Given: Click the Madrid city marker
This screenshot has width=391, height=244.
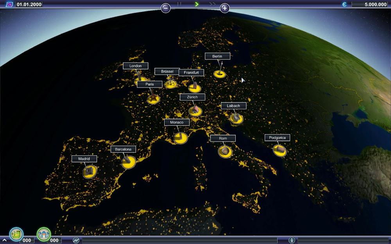Looking at the screenshot, I should point(90,171).
